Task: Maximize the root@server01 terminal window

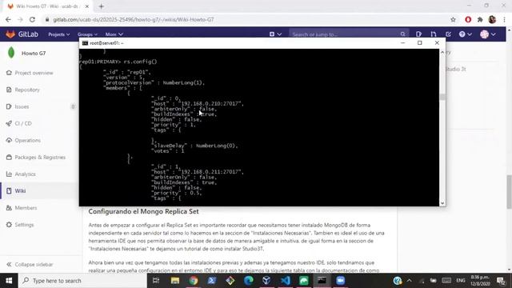Action: pos(419,42)
